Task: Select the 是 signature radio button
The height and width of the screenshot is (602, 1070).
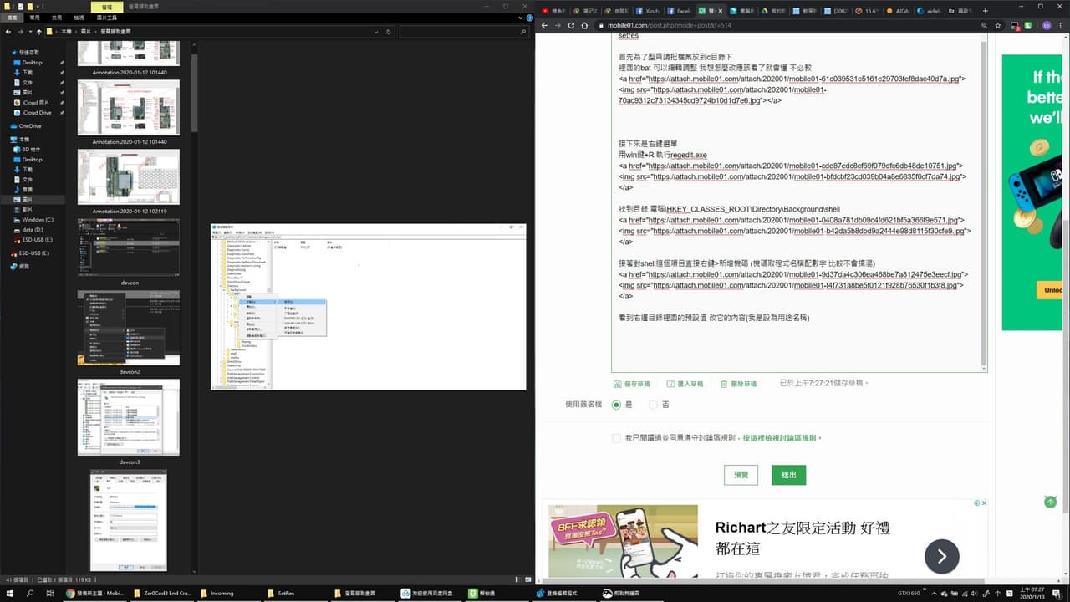Action: 616,405
